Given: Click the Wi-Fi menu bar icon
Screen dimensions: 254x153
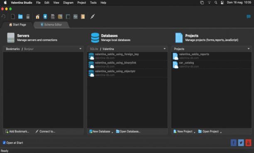Looking at the screenshot, I should click(209, 2).
